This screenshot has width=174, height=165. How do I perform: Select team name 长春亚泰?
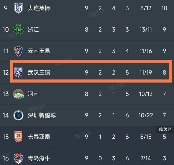click(x=39, y=137)
